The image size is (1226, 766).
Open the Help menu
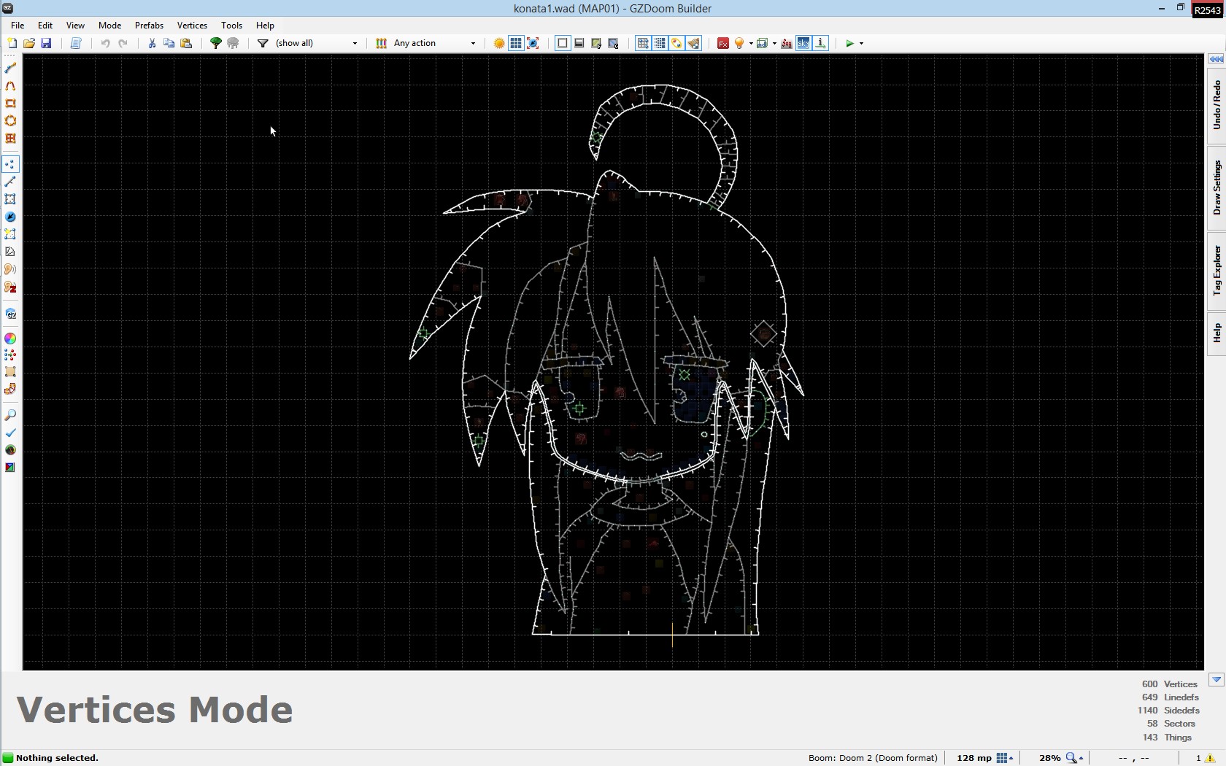pos(265,25)
